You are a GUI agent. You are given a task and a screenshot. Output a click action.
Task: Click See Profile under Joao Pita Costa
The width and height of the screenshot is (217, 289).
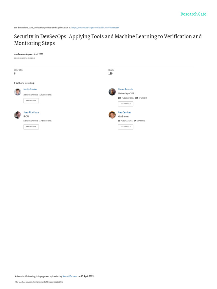point(31,127)
